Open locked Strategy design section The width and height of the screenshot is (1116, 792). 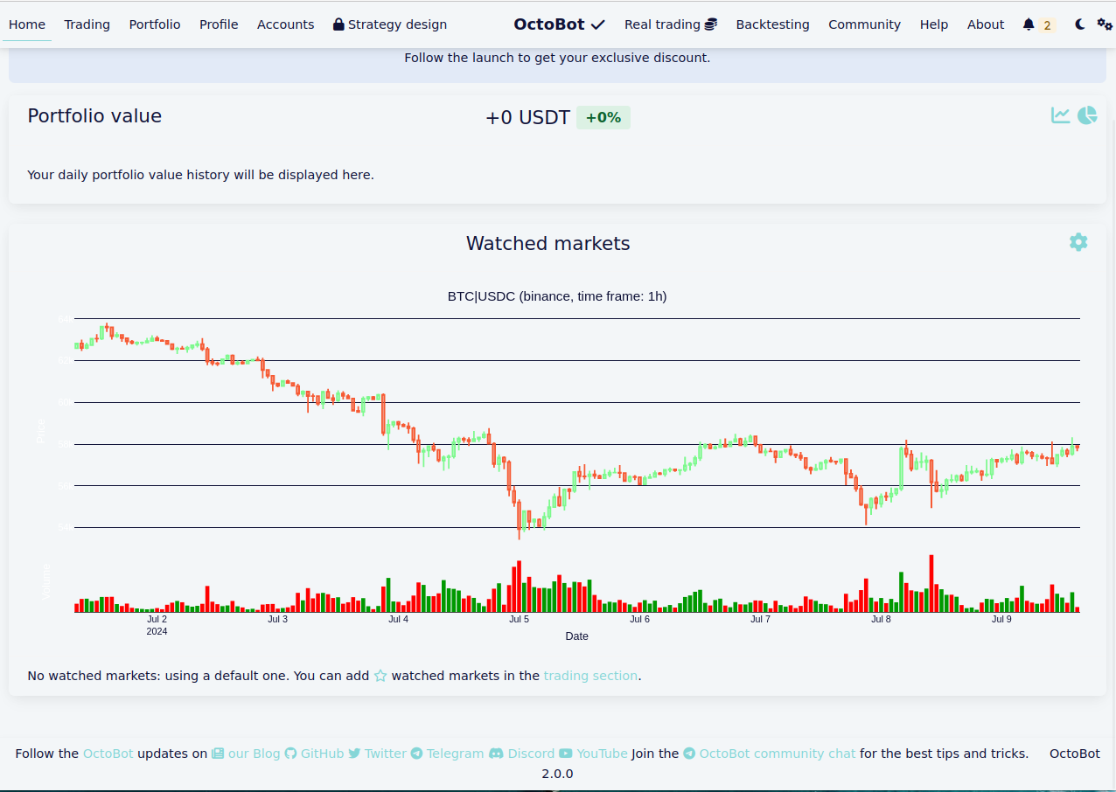(x=390, y=24)
